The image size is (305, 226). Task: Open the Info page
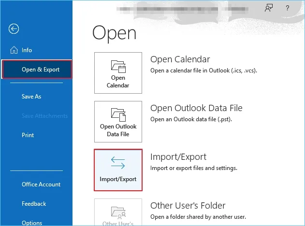click(x=36, y=50)
